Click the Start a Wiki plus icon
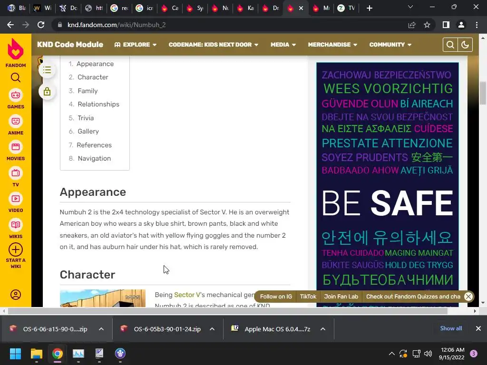The image size is (487, 365). [16, 250]
